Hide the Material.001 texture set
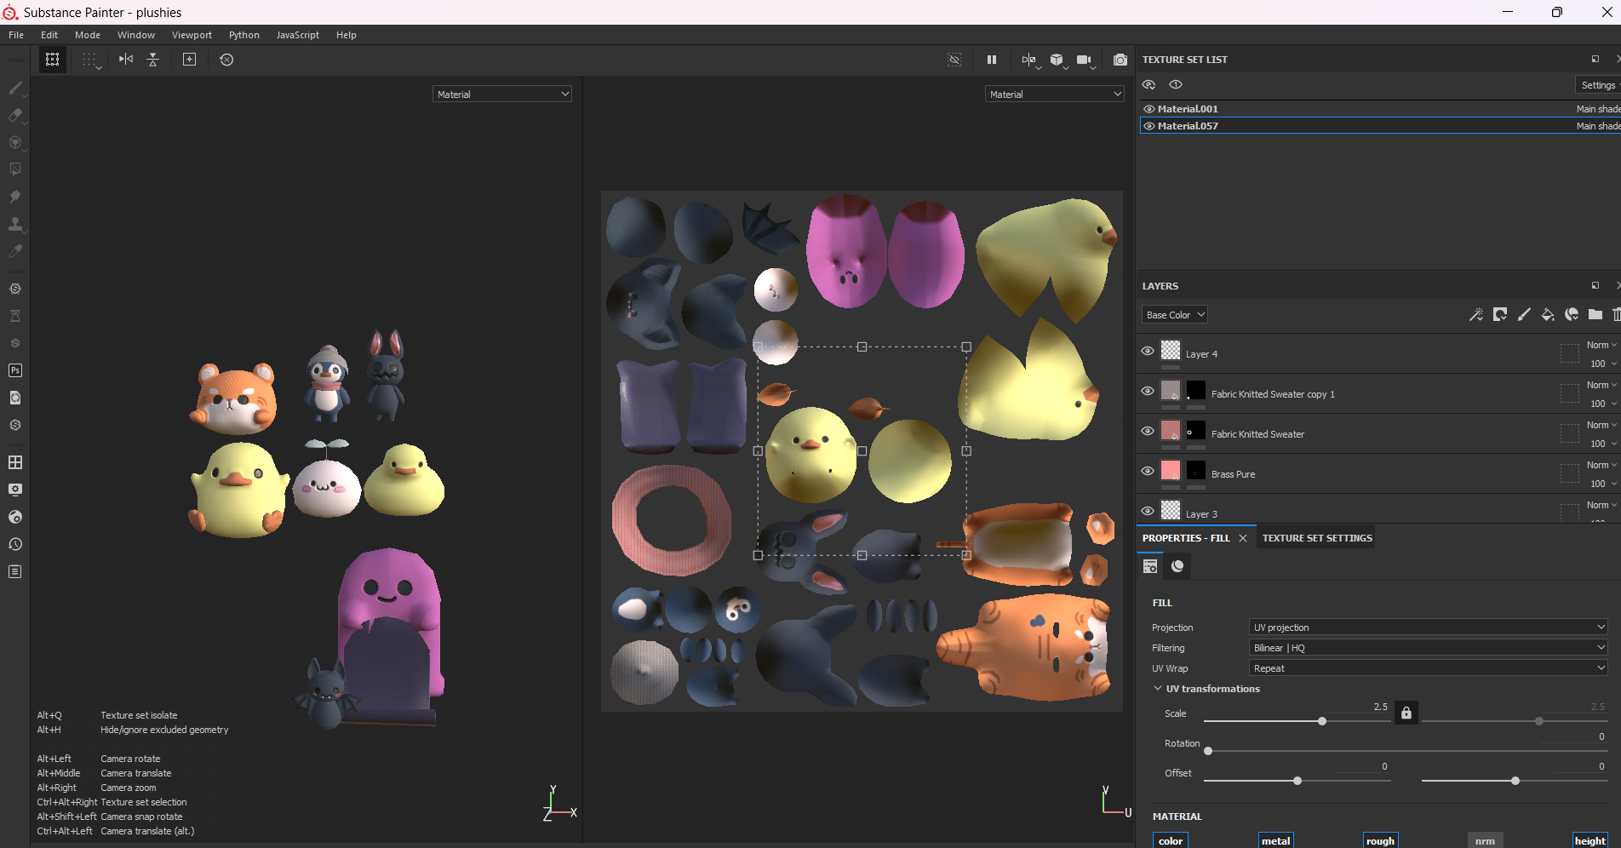 pyautogui.click(x=1148, y=108)
